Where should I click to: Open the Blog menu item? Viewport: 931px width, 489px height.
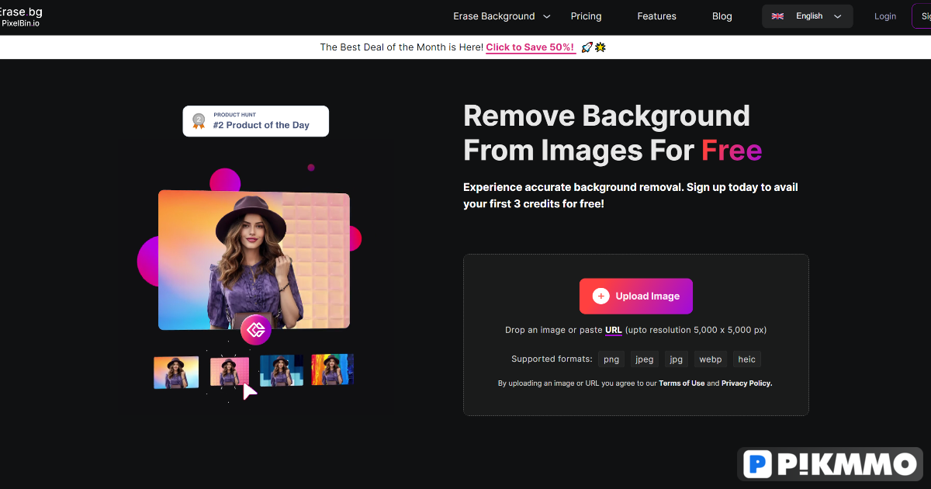(722, 16)
